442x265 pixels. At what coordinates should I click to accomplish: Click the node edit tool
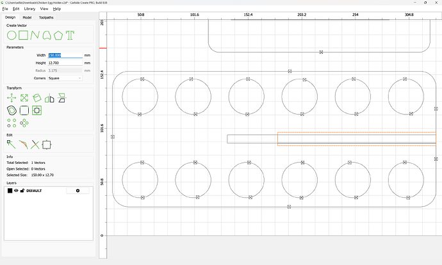pyautogui.click(x=11, y=145)
